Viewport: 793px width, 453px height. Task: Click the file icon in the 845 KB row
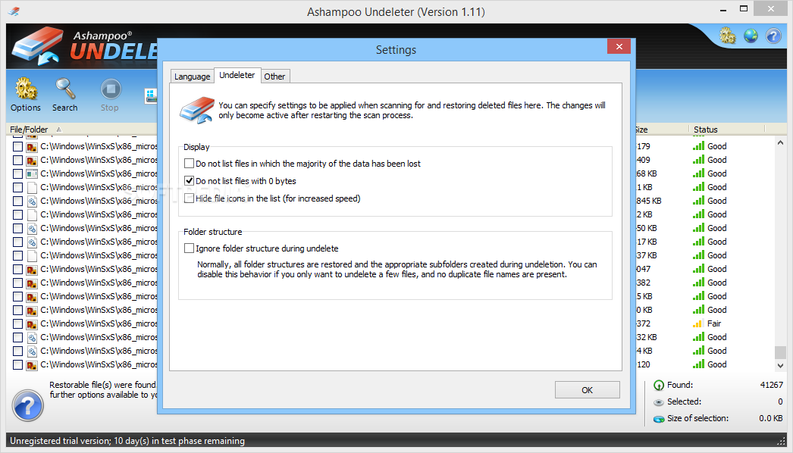[32, 202]
